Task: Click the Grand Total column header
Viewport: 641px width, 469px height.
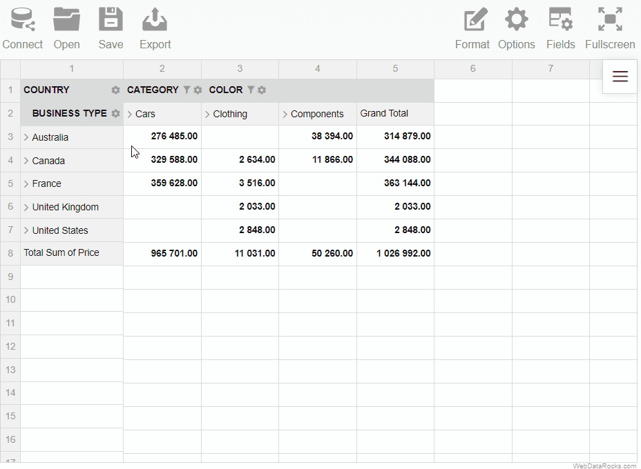Action: (x=395, y=114)
